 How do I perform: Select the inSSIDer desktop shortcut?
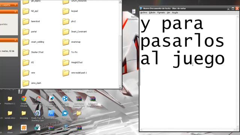24,129
